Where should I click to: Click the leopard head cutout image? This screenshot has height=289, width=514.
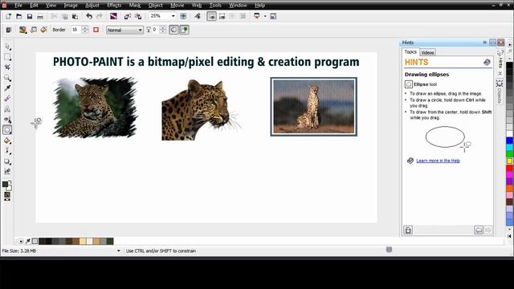pyautogui.click(x=201, y=110)
